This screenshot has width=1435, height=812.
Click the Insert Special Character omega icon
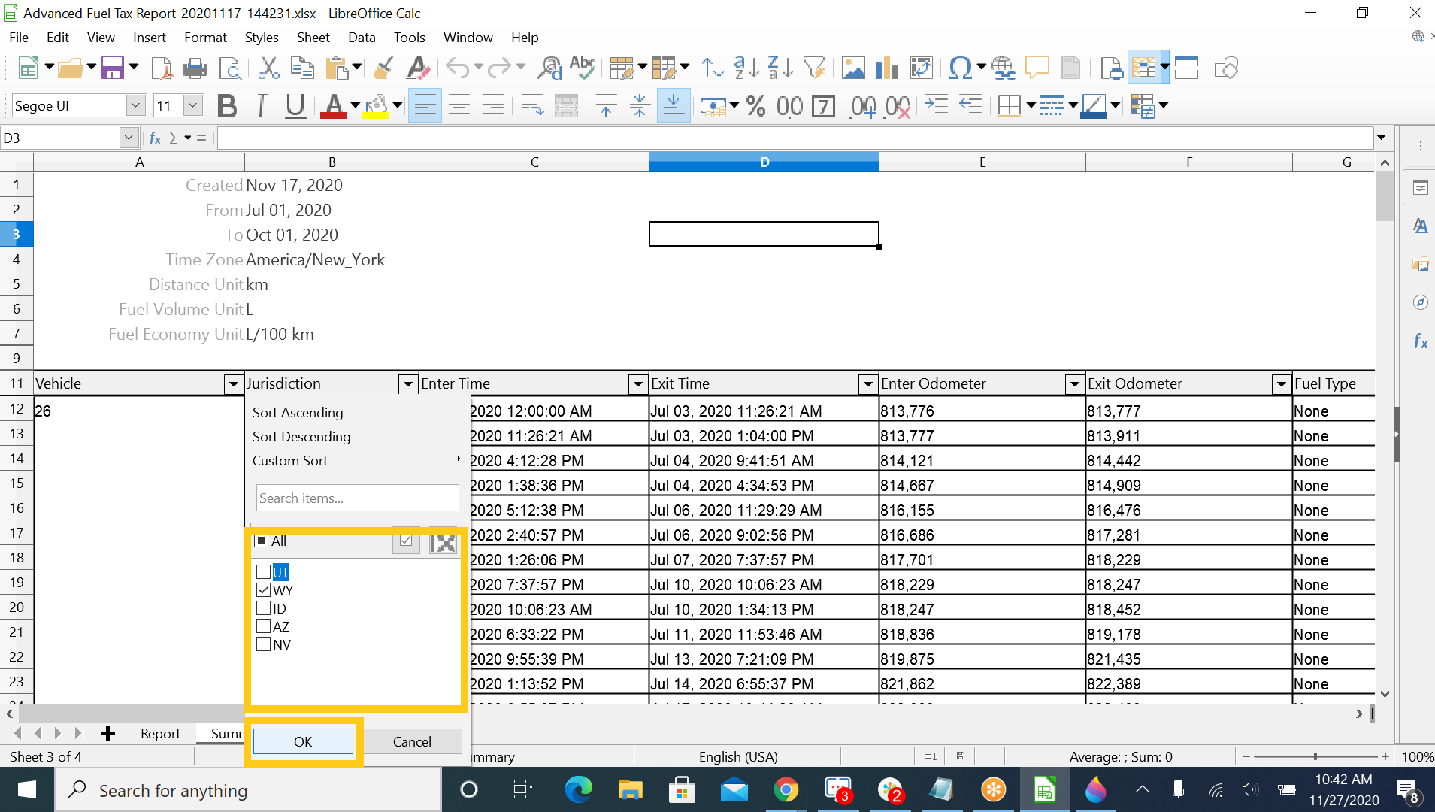[959, 68]
